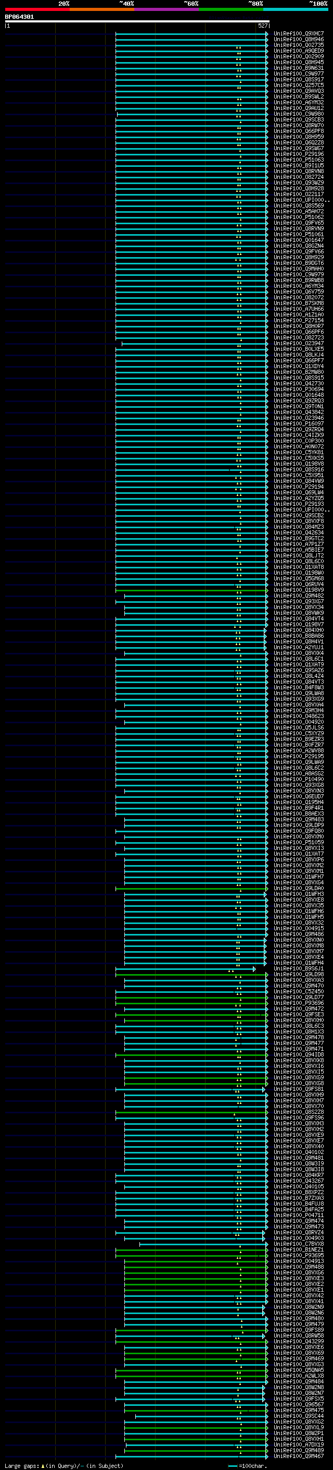Screen dimensions: 333x1470
Task: Select hit label UniRef100_P93695
Action: point(299,1256)
